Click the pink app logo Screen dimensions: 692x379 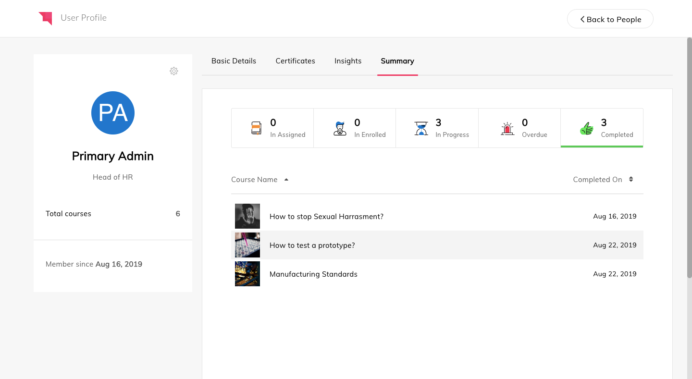click(x=46, y=18)
